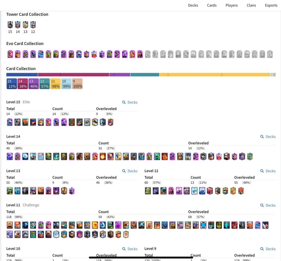Viewport: 281px width, 261px height.
Task: Select the tower card labeled 14
Action: pyautogui.click(x=18, y=25)
